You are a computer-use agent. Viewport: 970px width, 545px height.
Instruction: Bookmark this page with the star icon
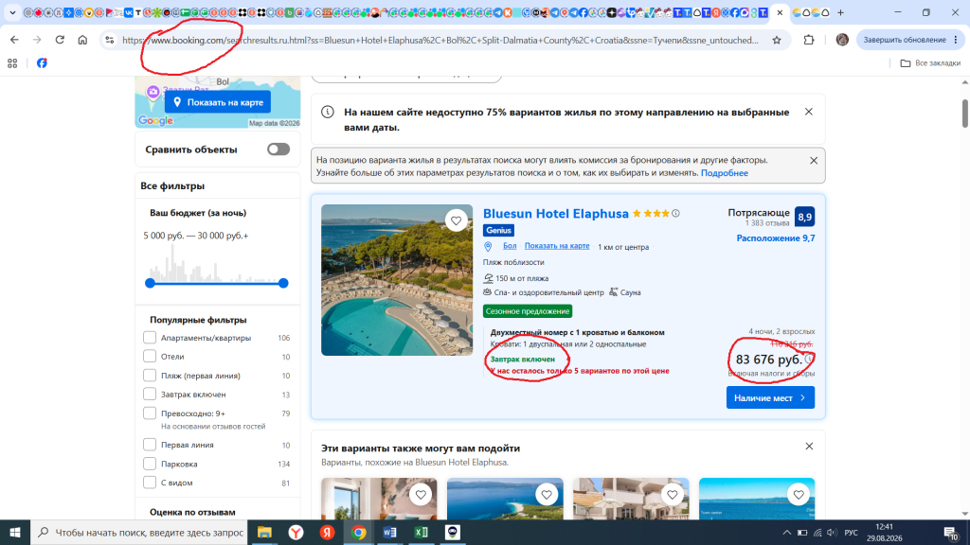(777, 40)
